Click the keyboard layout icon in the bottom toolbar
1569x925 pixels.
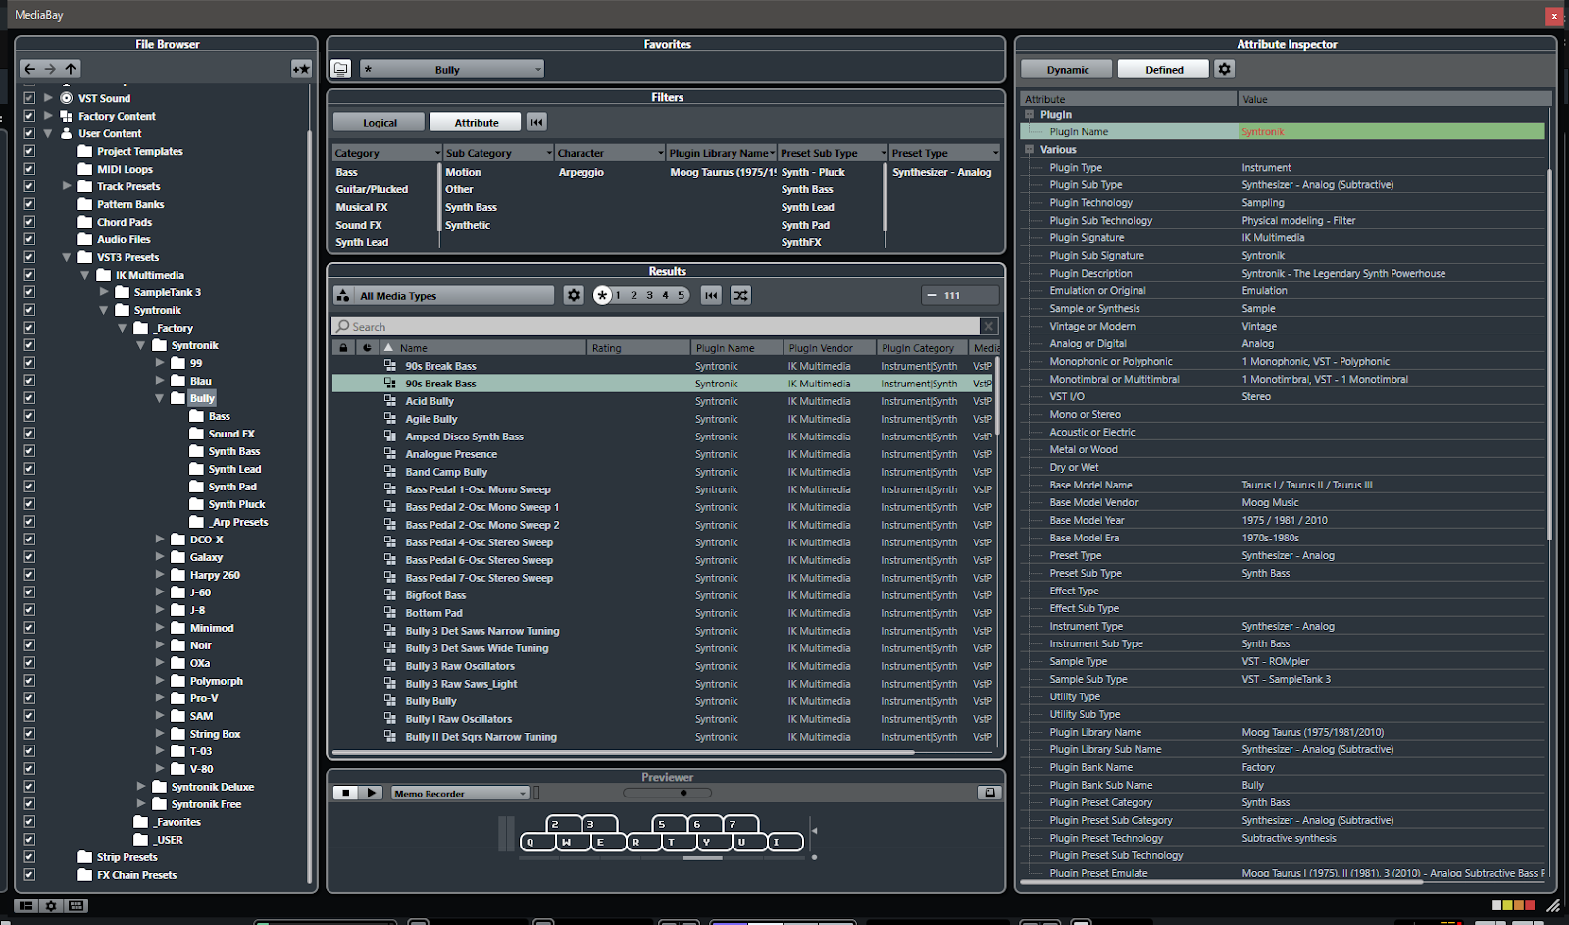coord(76,906)
